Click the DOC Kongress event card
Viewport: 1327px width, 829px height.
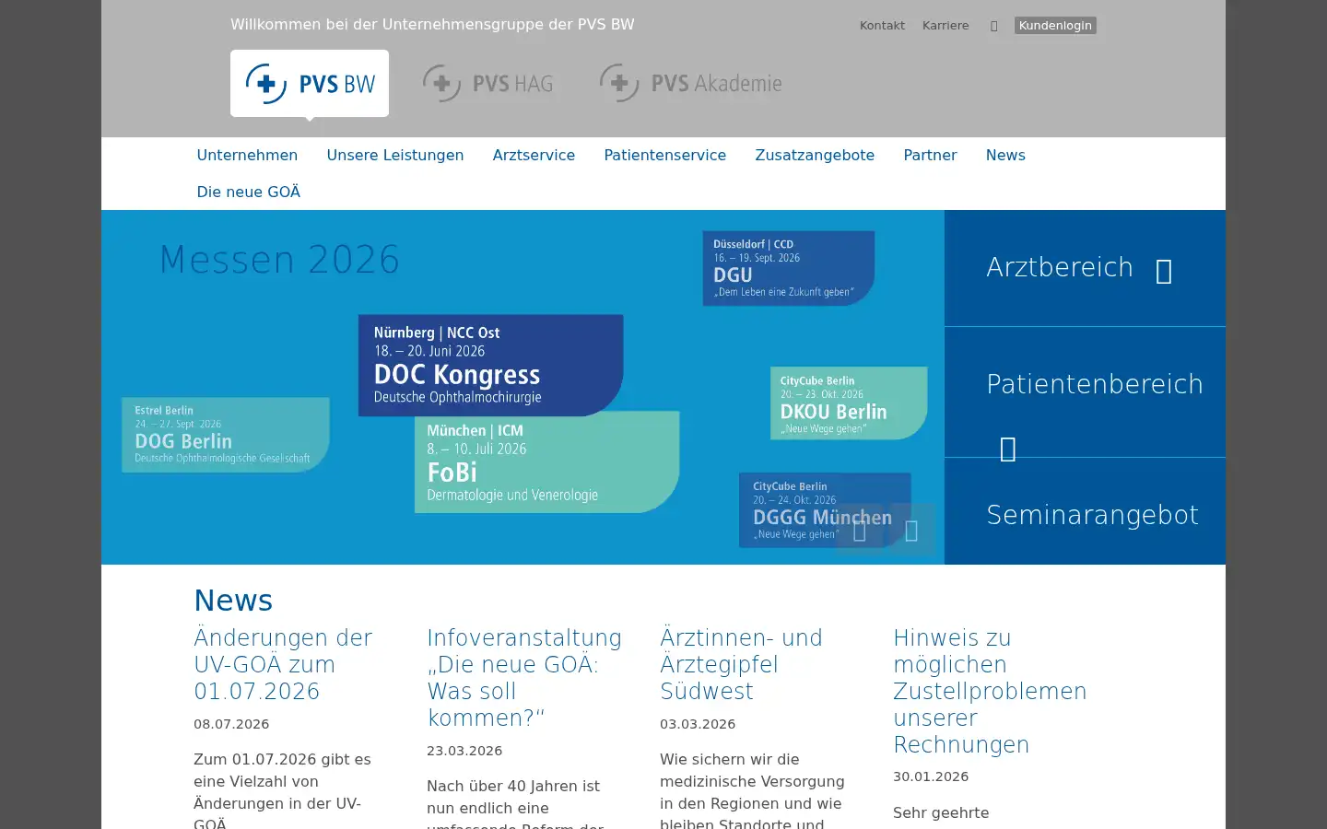coord(491,365)
